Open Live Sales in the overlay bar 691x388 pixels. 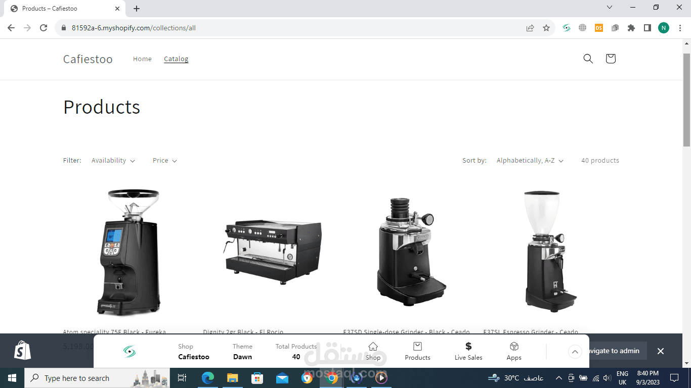pos(468,351)
